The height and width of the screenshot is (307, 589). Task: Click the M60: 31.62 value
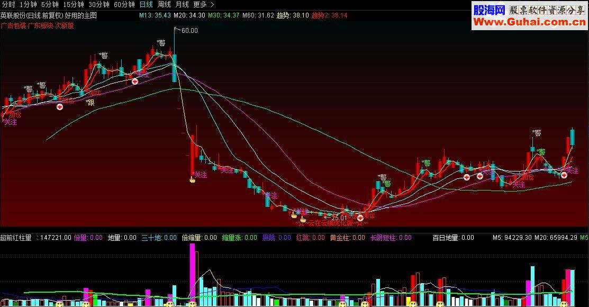[258, 15]
